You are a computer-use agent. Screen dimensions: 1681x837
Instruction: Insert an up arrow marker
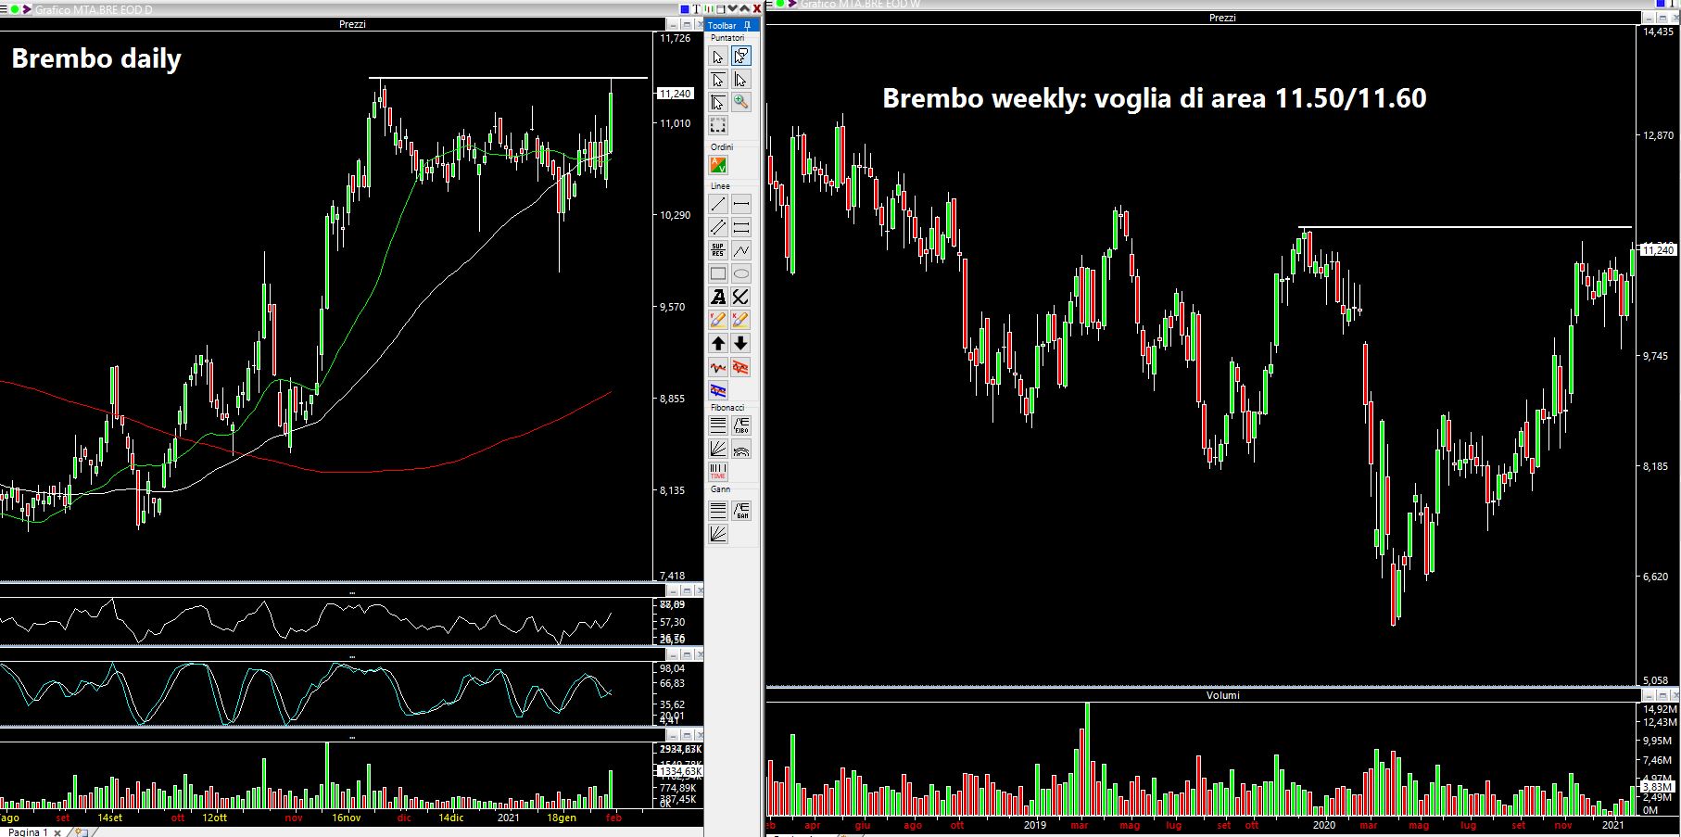tap(717, 344)
